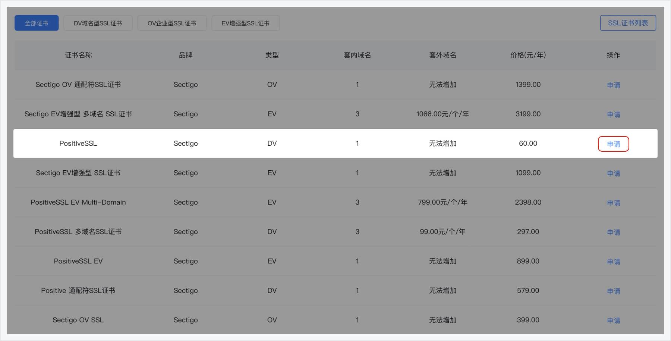Screen dimensions: 671x341
Task: Click the 297.00 price cell
Action: pyautogui.click(x=528, y=232)
